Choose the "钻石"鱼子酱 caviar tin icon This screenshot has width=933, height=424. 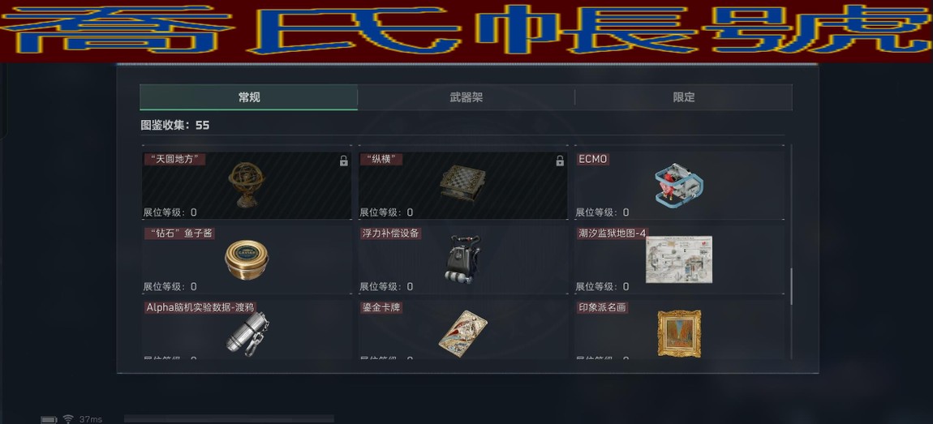click(x=247, y=260)
